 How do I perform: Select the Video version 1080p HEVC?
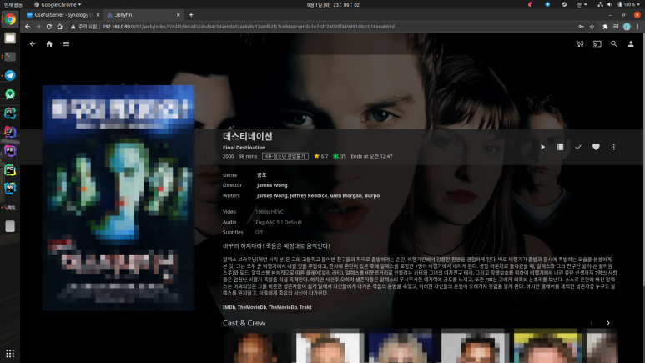(269, 212)
